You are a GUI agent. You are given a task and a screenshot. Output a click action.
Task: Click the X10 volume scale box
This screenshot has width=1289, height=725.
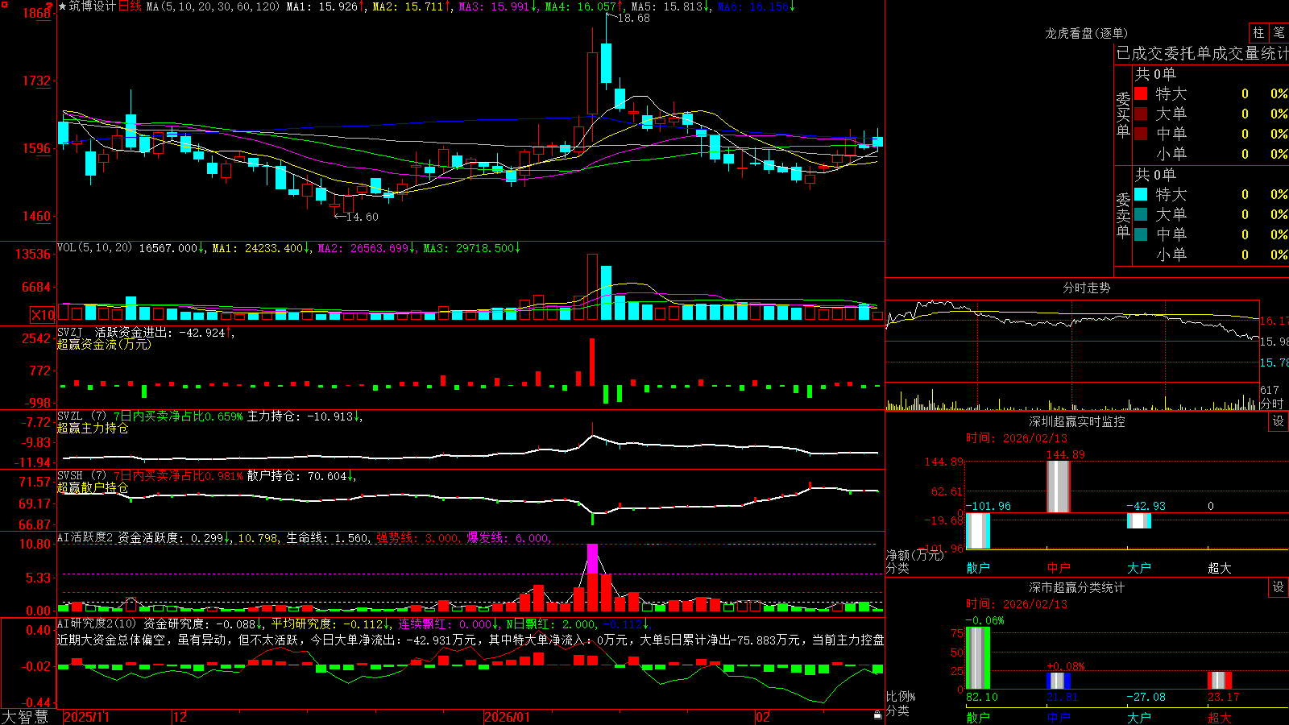click(x=43, y=315)
